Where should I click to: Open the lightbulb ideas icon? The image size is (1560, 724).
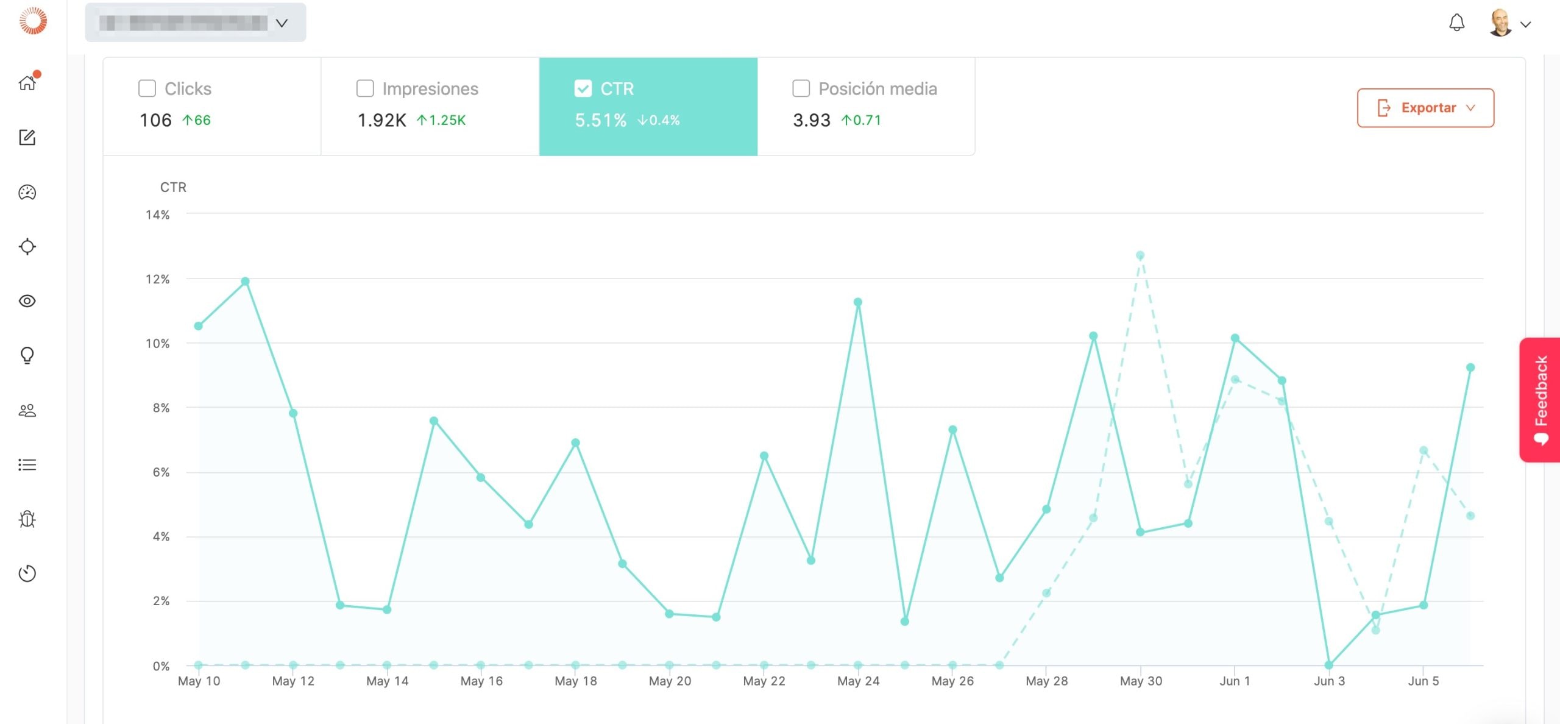pos(27,355)
